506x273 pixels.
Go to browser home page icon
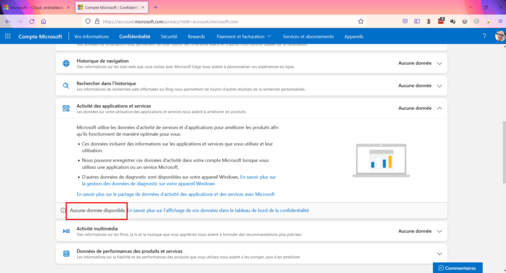(43, 22)
